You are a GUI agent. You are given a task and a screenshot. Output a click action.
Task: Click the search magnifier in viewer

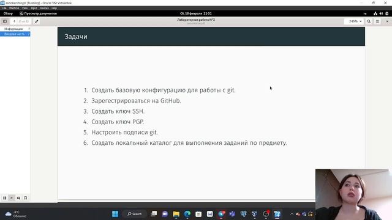pos(369,21)
